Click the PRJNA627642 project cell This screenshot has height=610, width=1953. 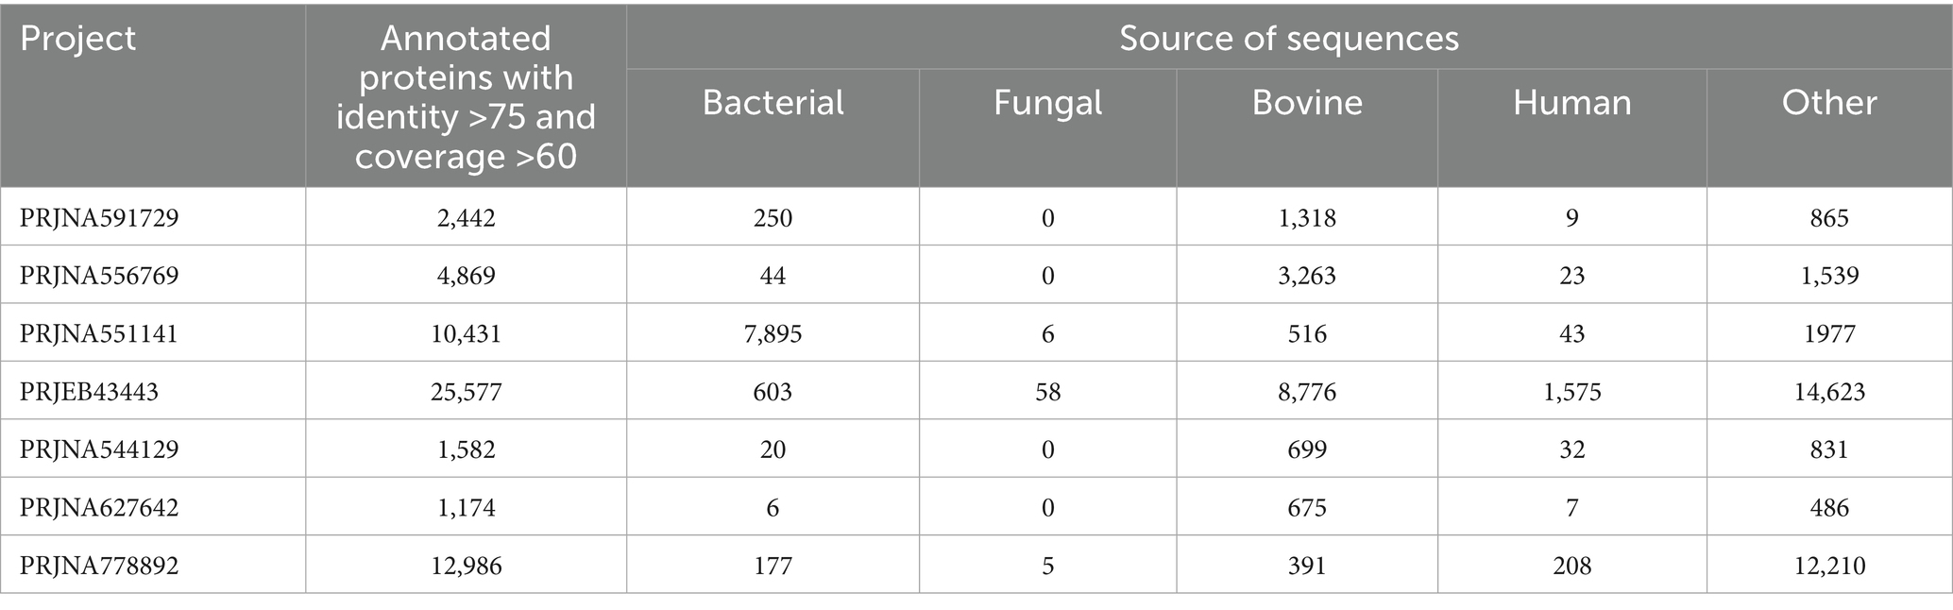[99, 508]
